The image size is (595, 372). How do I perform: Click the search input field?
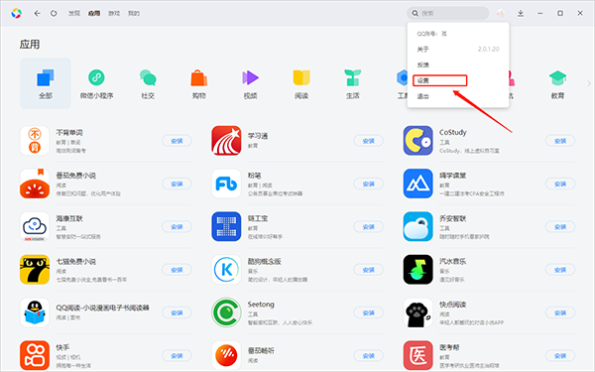448,13
